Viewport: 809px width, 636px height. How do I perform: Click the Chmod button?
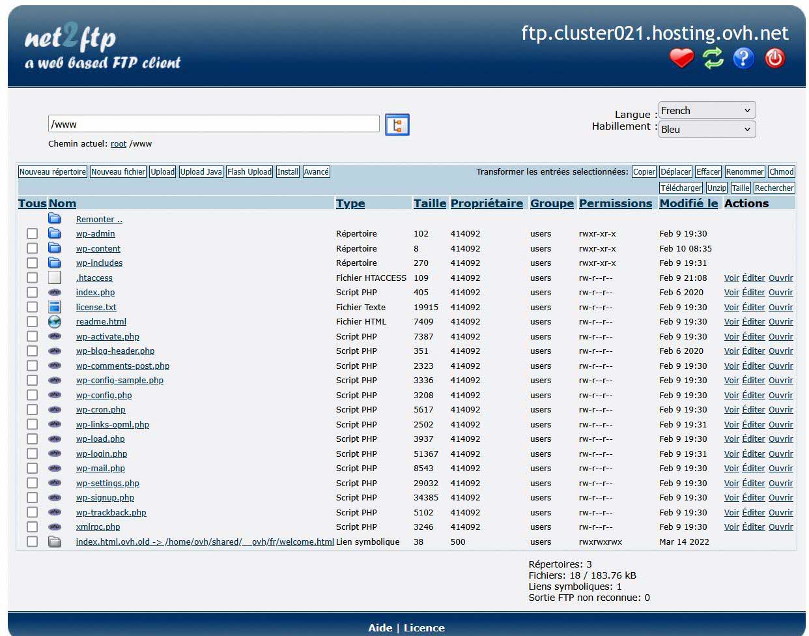coord(781,172)
